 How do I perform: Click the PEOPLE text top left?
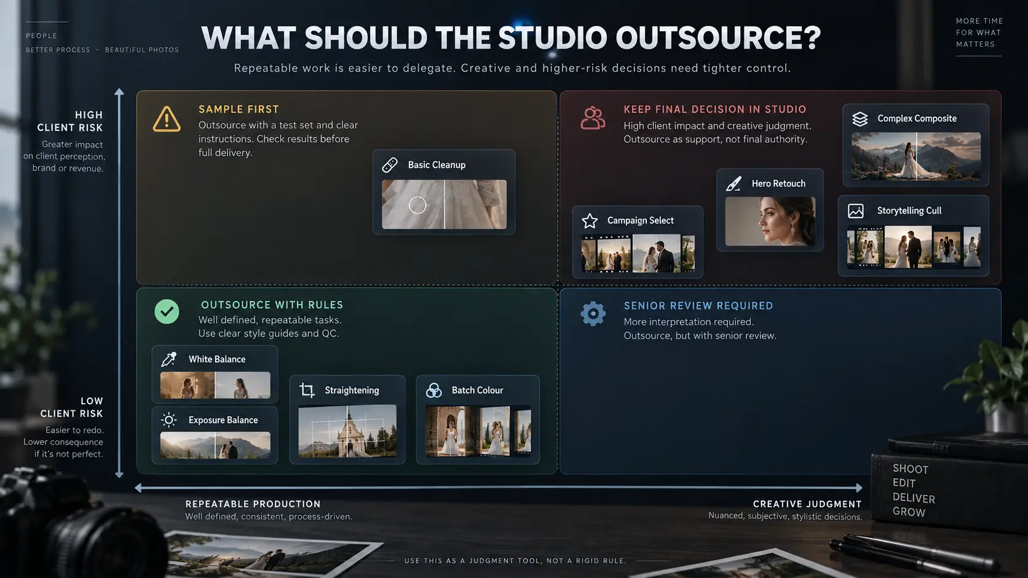point(41,36)
